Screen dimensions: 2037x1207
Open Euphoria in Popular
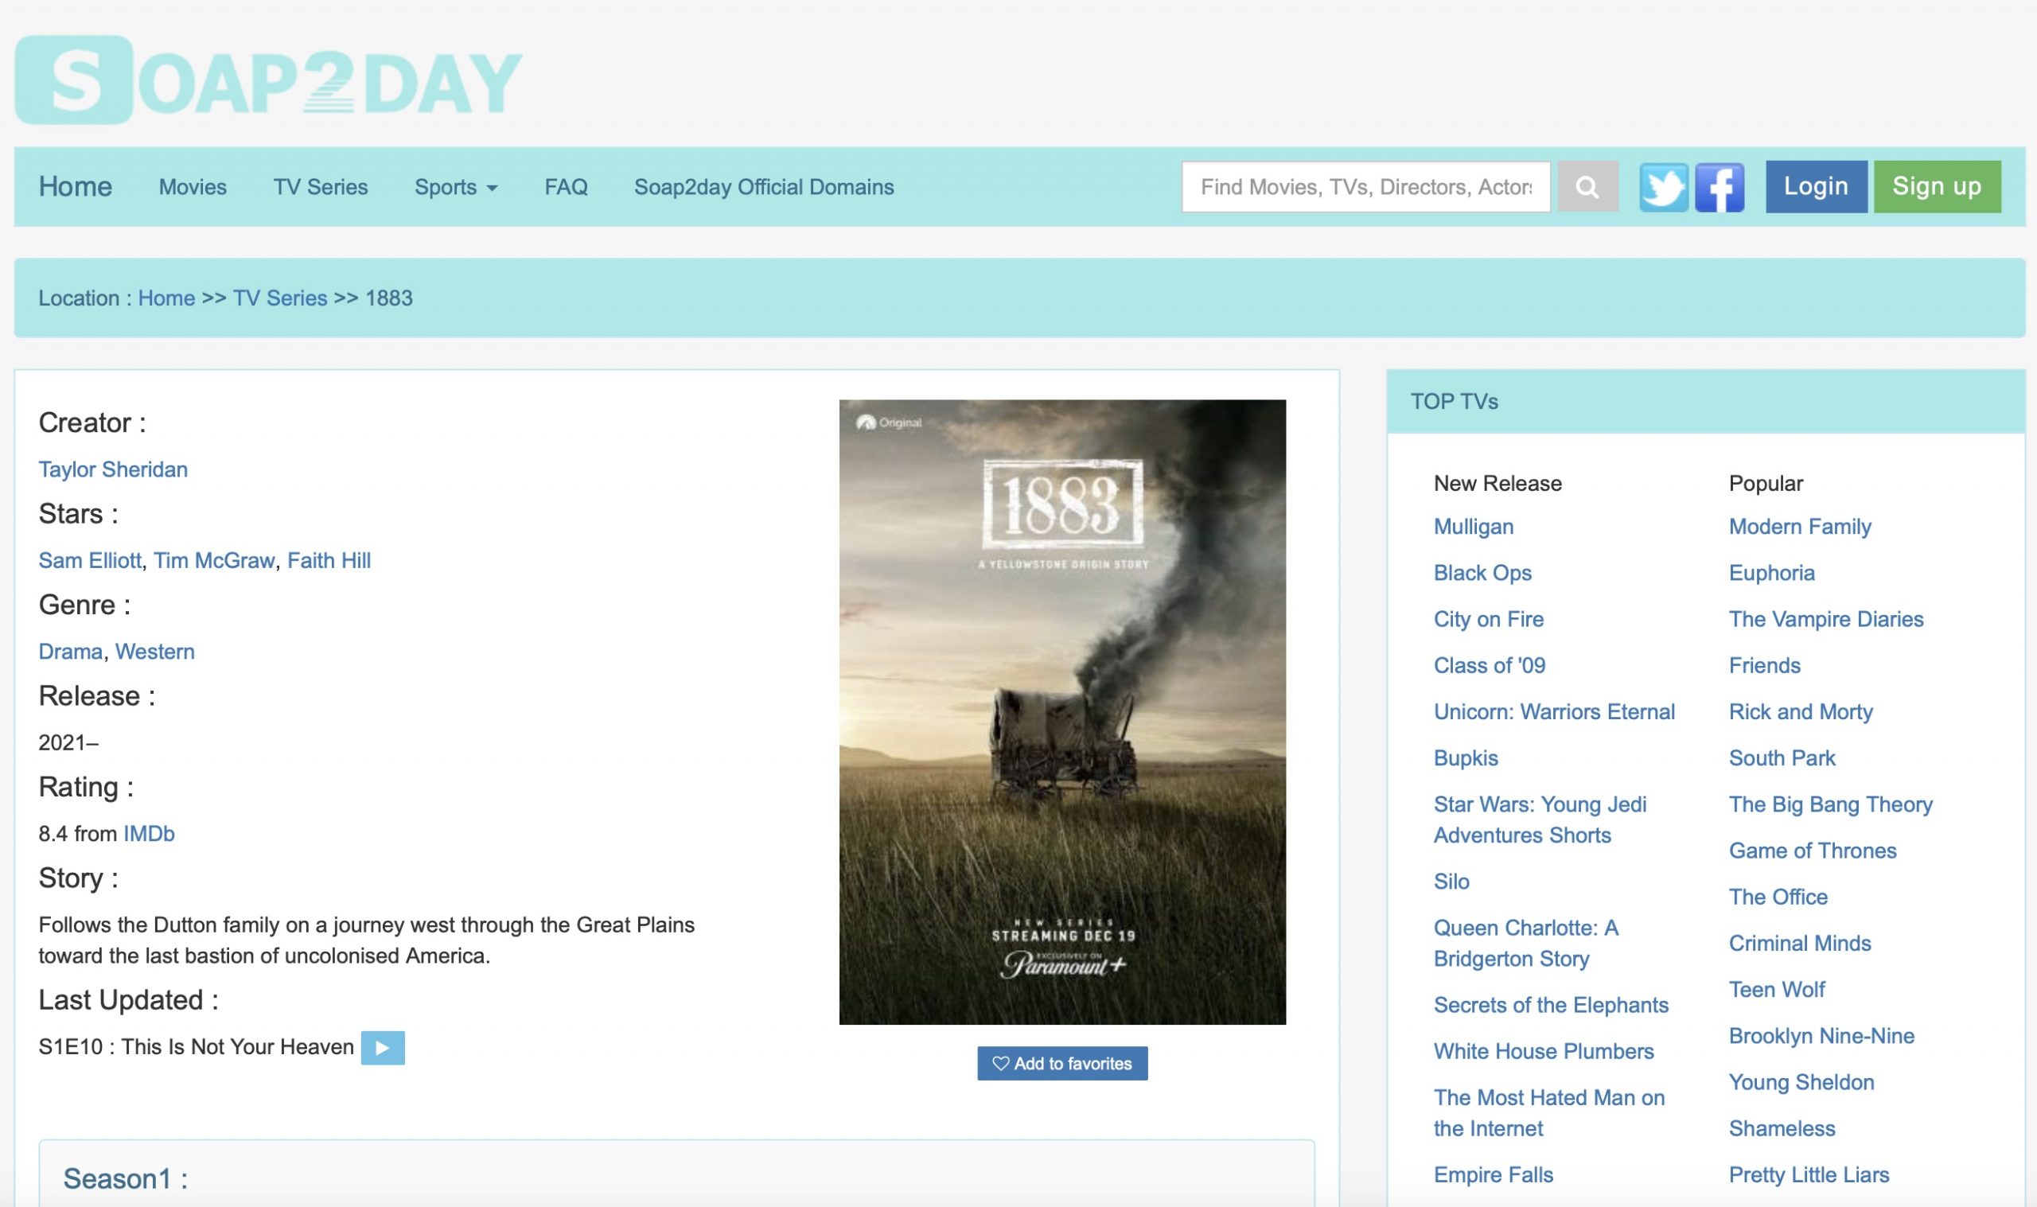tap(1771, 574)
